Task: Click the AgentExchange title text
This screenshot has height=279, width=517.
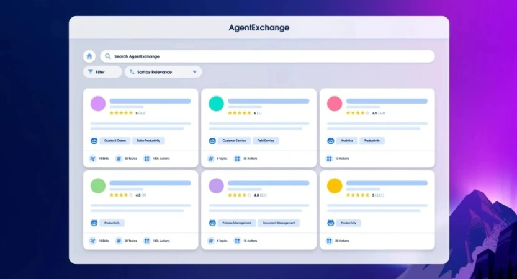Action: (259, 28)
